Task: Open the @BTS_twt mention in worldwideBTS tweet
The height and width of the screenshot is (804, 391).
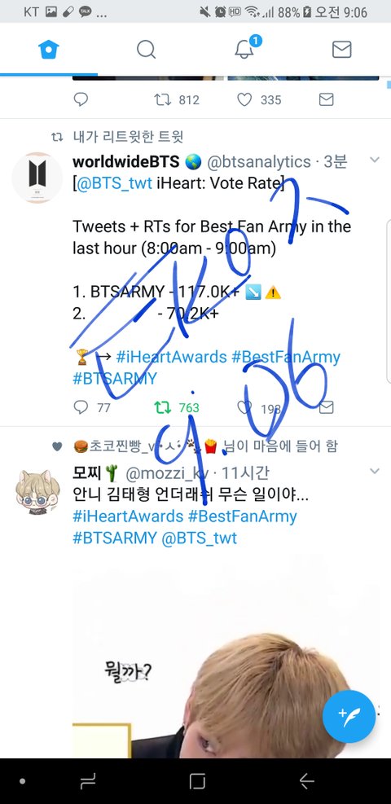Action: click(114, 183)
